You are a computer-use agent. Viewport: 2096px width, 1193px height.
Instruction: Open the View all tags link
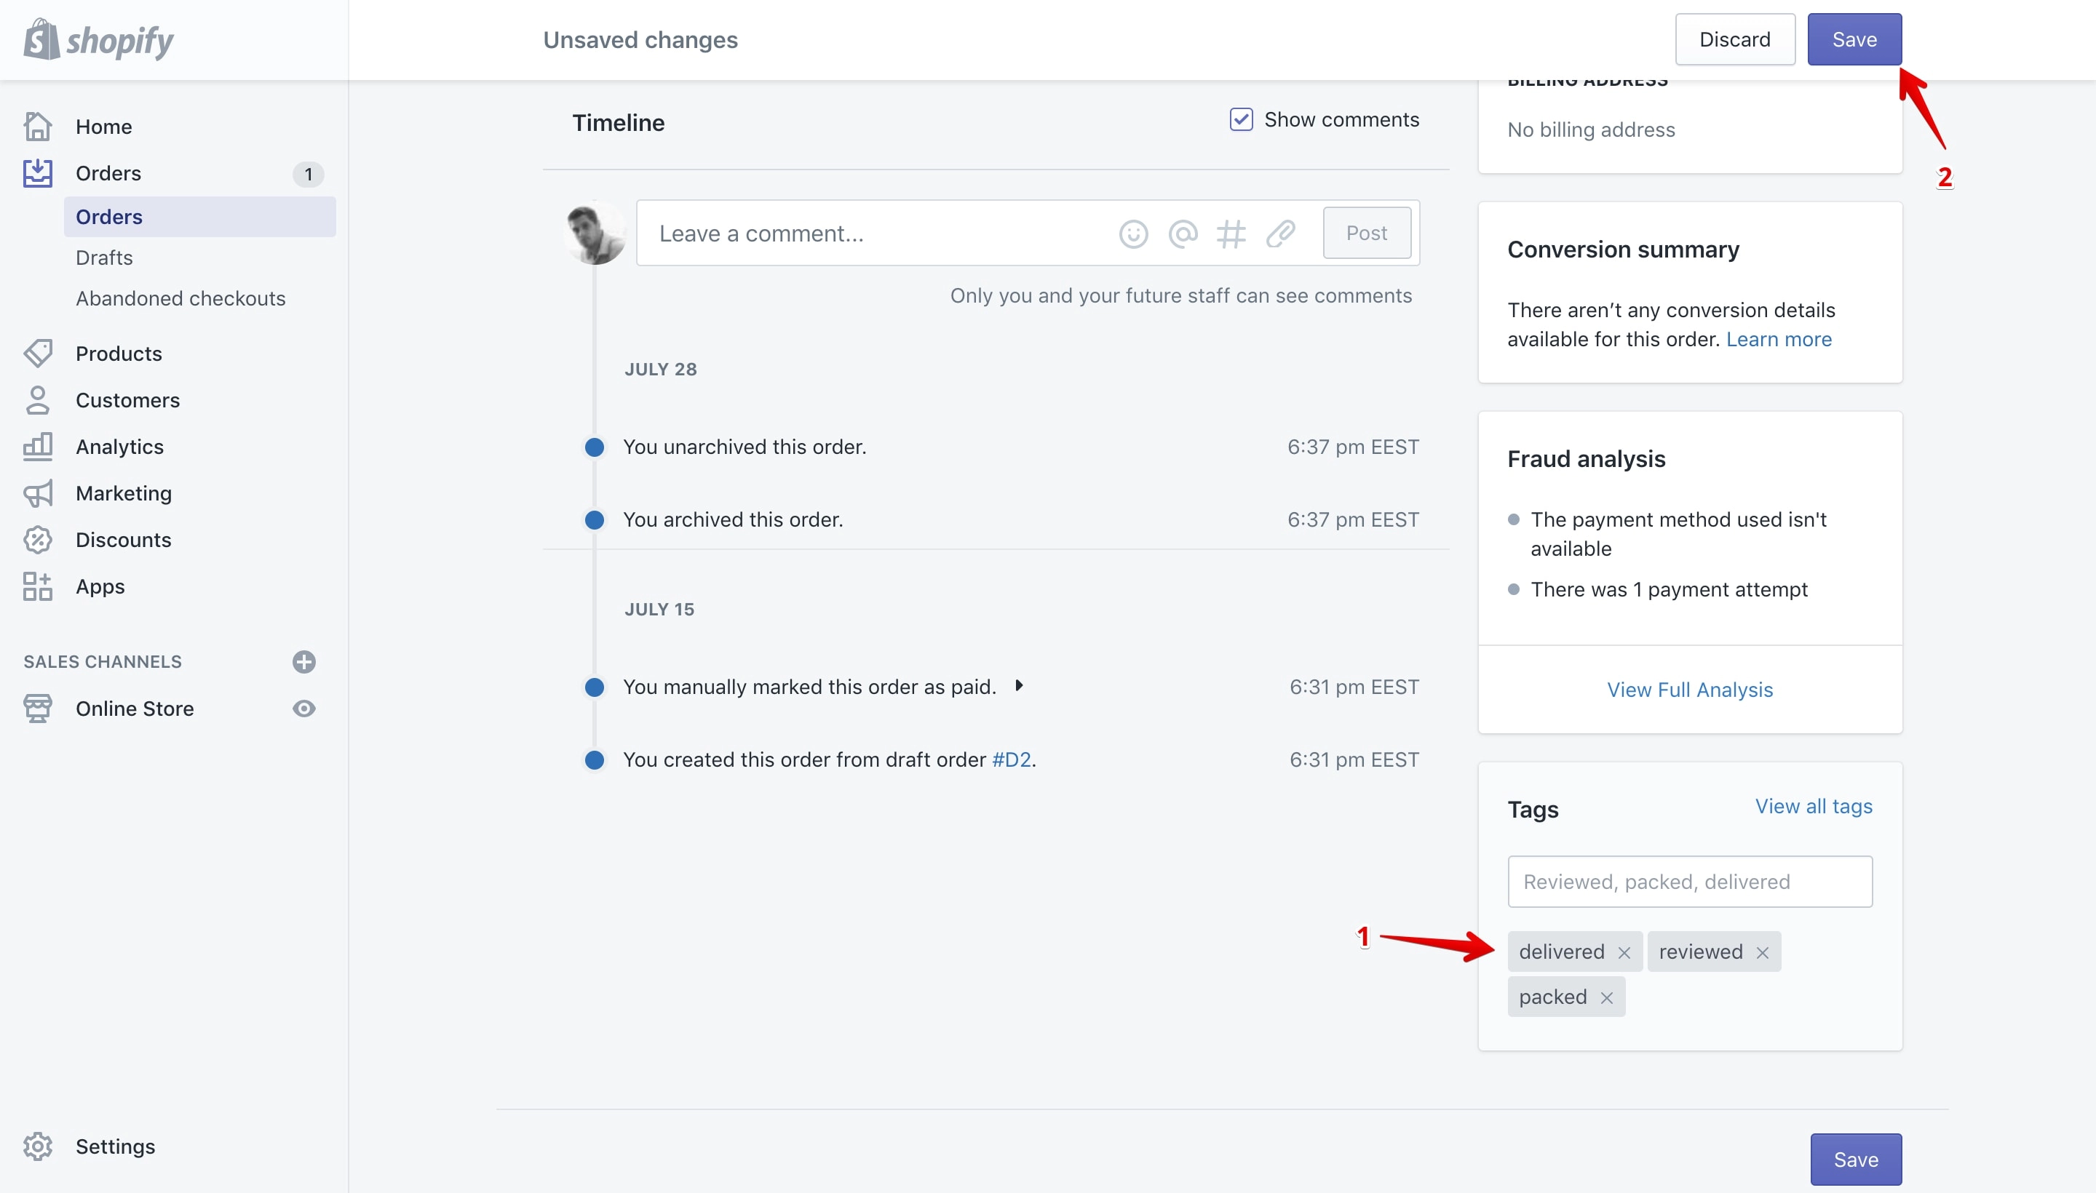coord(1813,806)
